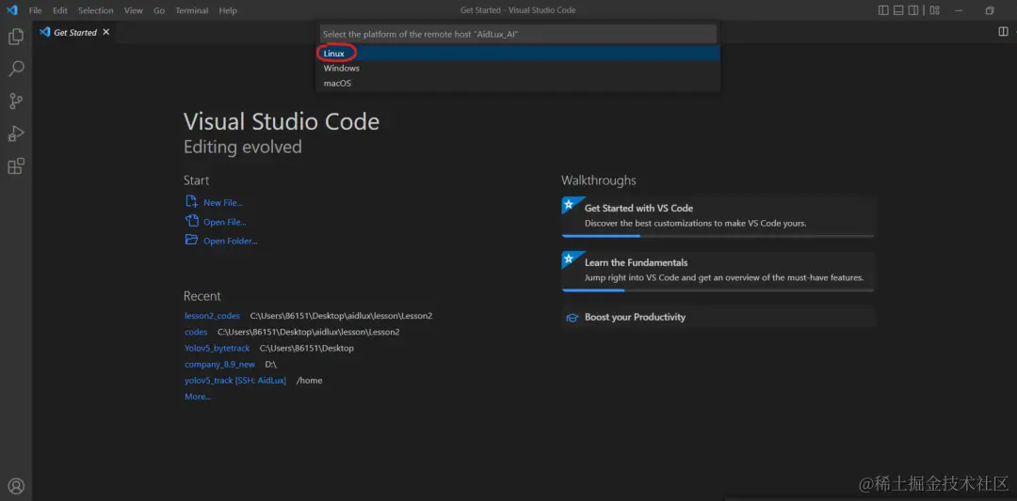The height and width of the screenshot is (501, 1017).
Task: Close the Get Started tab
Action: (x=106, y=32)
